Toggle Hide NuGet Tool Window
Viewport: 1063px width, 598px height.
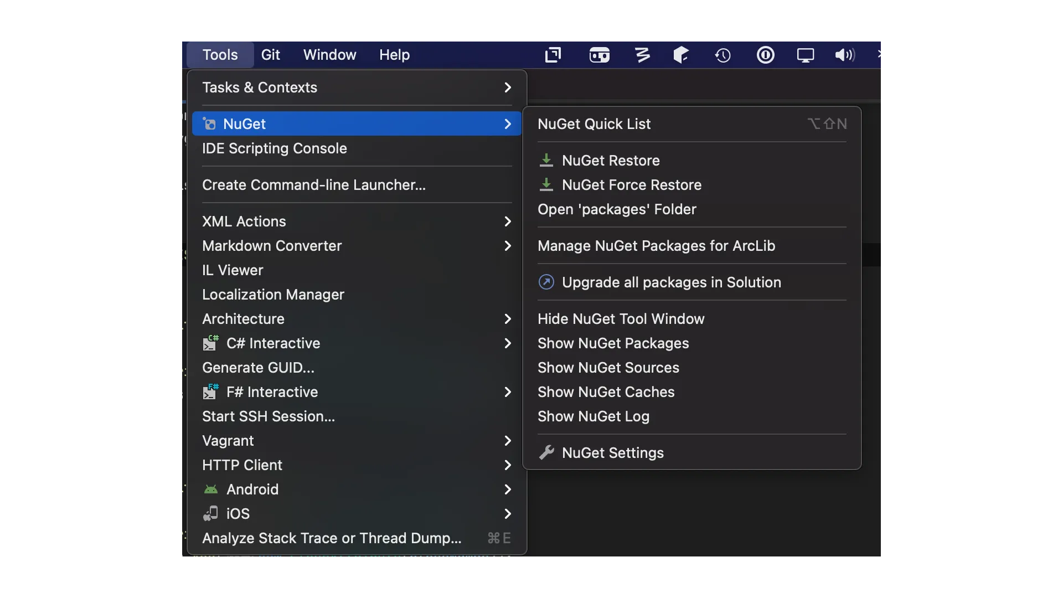pos(621,318)
